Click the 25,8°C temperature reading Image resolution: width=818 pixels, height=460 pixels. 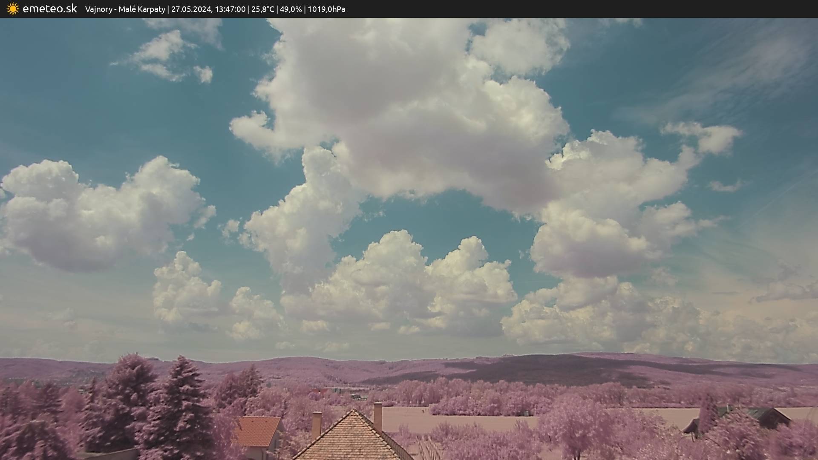[263, 9]
